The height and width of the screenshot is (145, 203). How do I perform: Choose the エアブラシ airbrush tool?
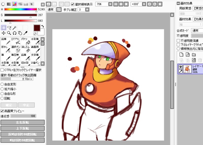point(16,41)
